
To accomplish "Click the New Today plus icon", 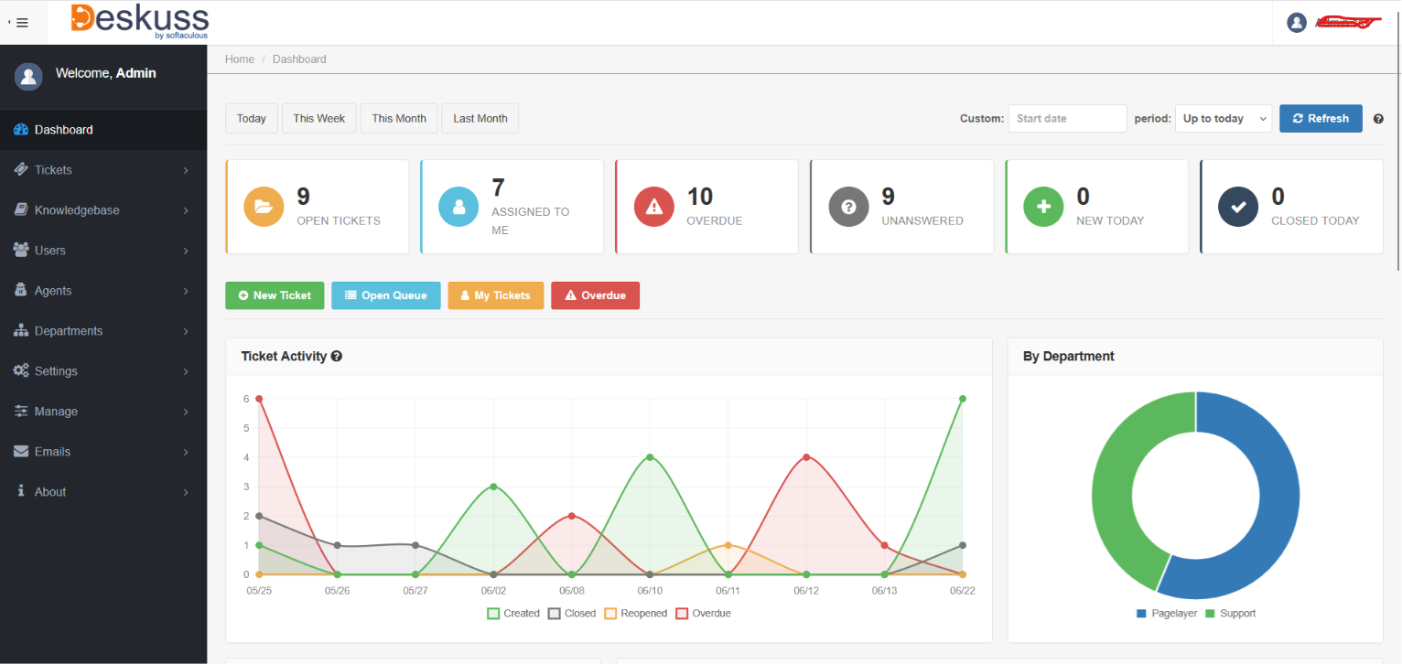I will click(1044, 207).
